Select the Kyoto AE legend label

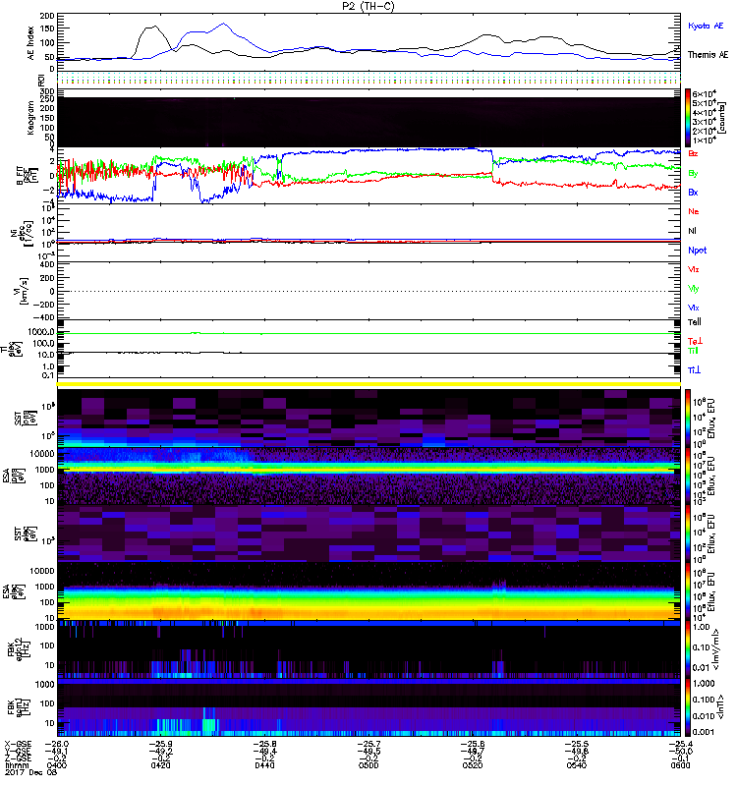[706, 26]
